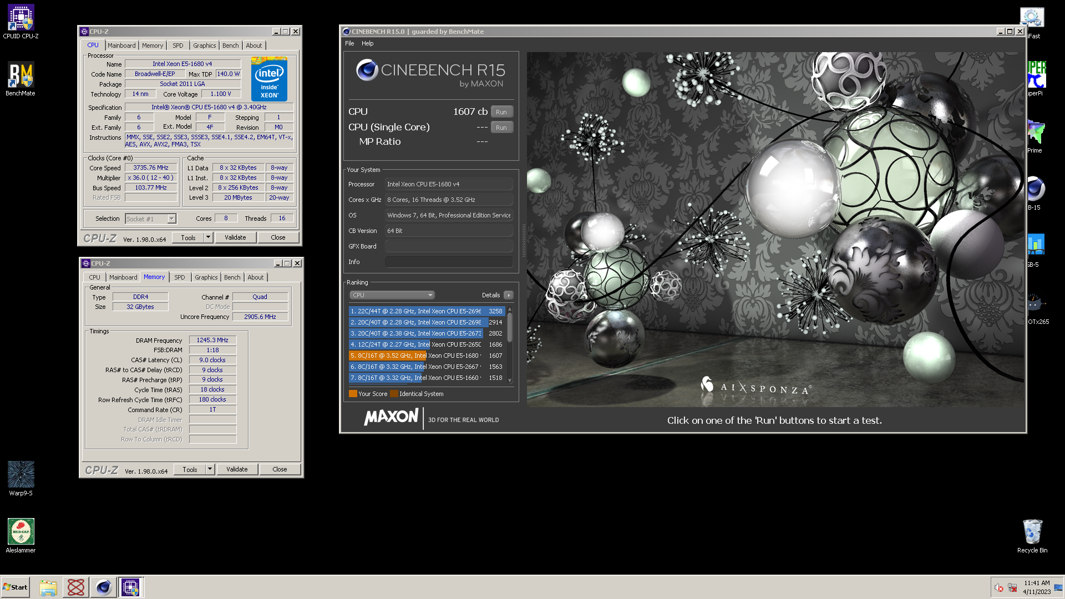Click the Info input field in Cinebench
Screen dimensions: 1065x599
point(449,262)
